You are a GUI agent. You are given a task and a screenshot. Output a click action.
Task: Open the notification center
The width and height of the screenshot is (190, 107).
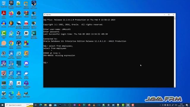pyautogui.click(x=187, y=105)
